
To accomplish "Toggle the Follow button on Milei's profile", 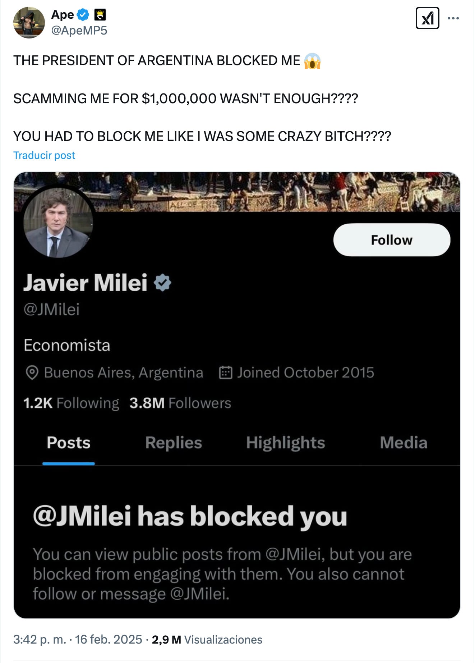I will coord(392,240).
